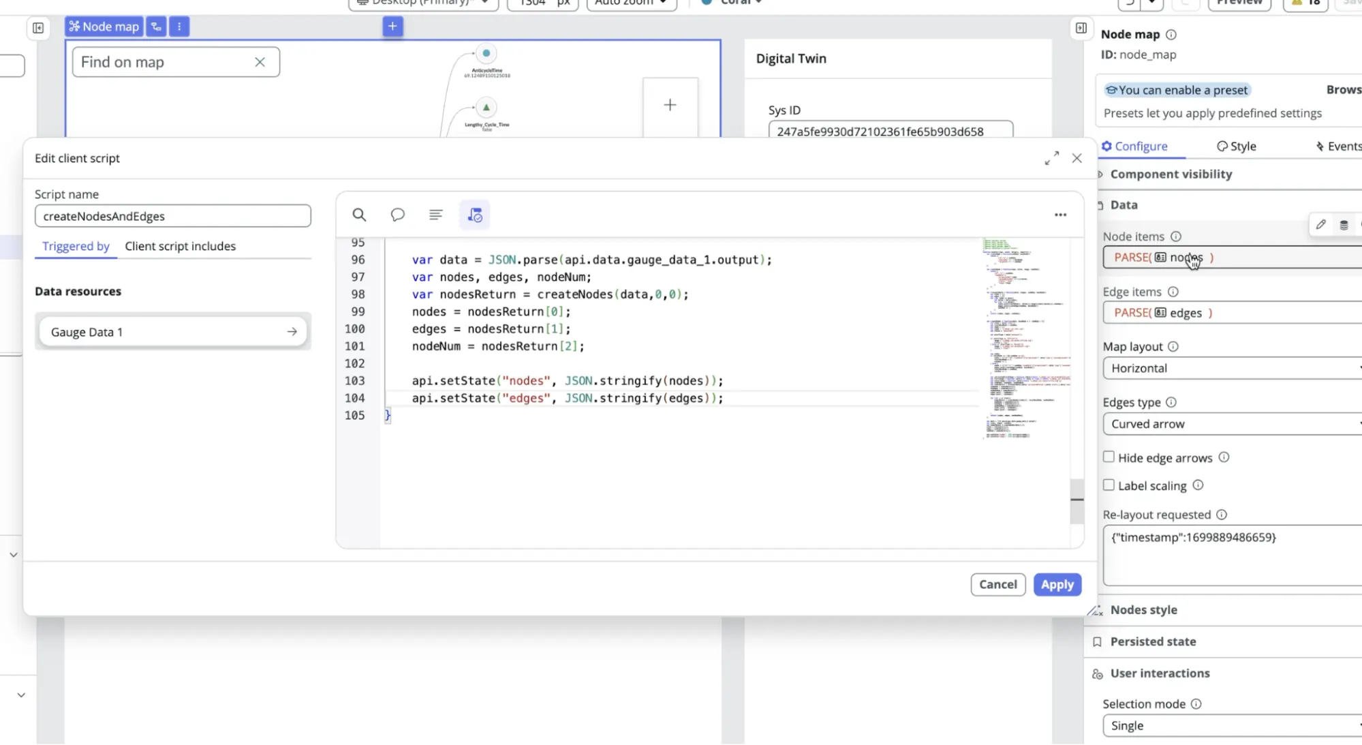Screen dimensions: 1362x745
Task: Expand the Nodes style section
Action: [x=1143, y=610]
